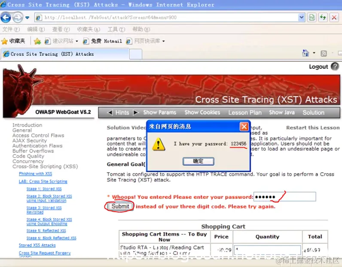Image resolution: width=342 pixels, height=267 pixels.
Task: Open Stored XSS Attacks lesson
Action: [x=37, y=245]
